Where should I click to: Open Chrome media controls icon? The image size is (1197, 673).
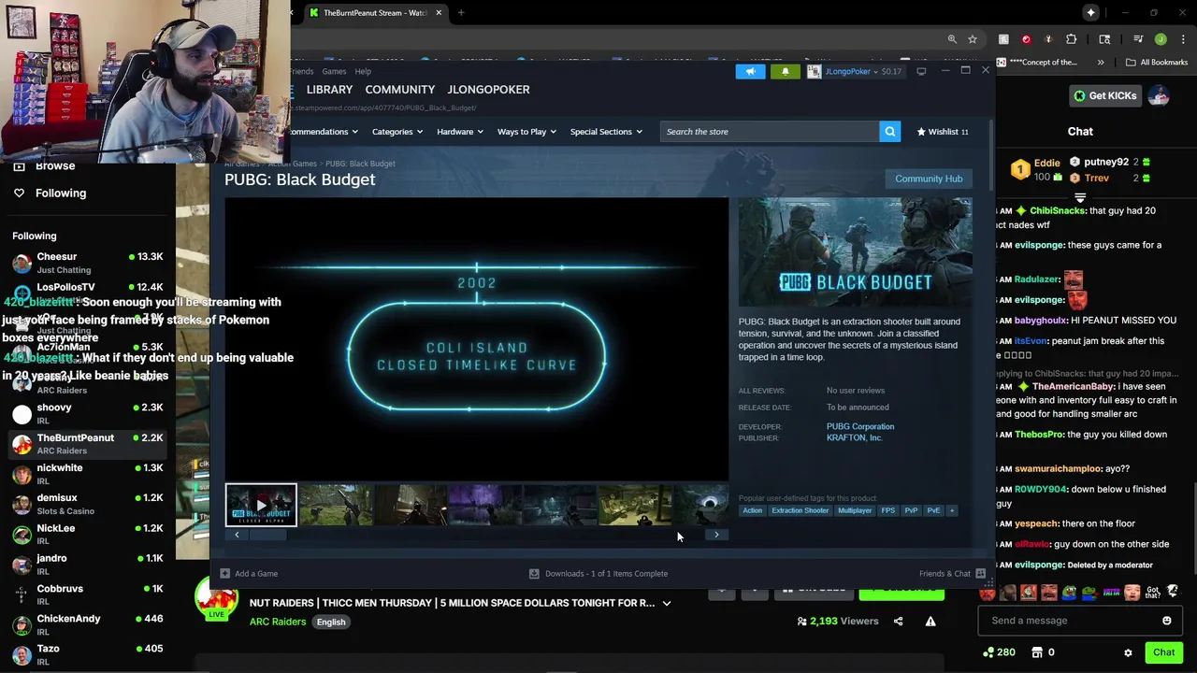[x=1138, y=39]
